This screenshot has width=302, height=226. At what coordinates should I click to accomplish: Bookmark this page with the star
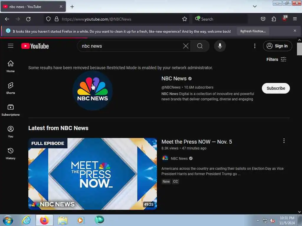coord(185,19)
